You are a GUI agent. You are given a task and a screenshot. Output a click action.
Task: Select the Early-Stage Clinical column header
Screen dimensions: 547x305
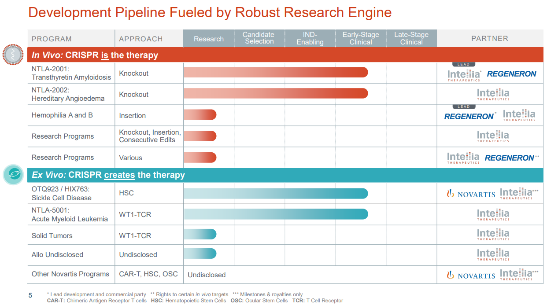point(361,38)
